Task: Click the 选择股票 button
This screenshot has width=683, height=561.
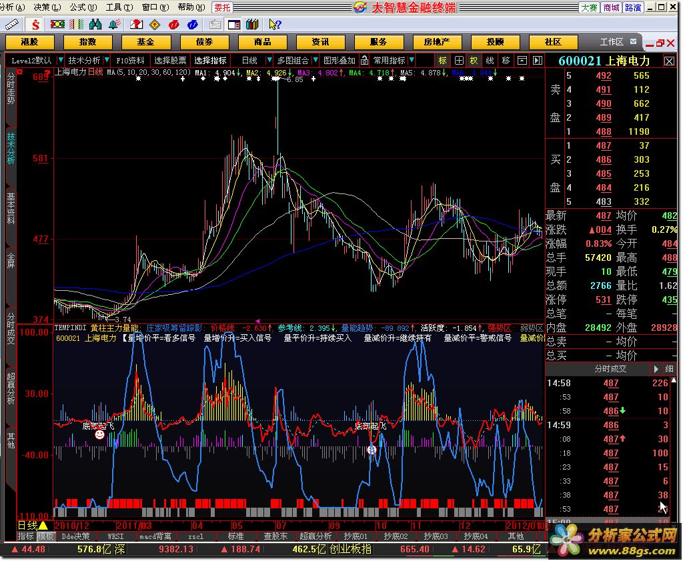Action: [170, 61]
